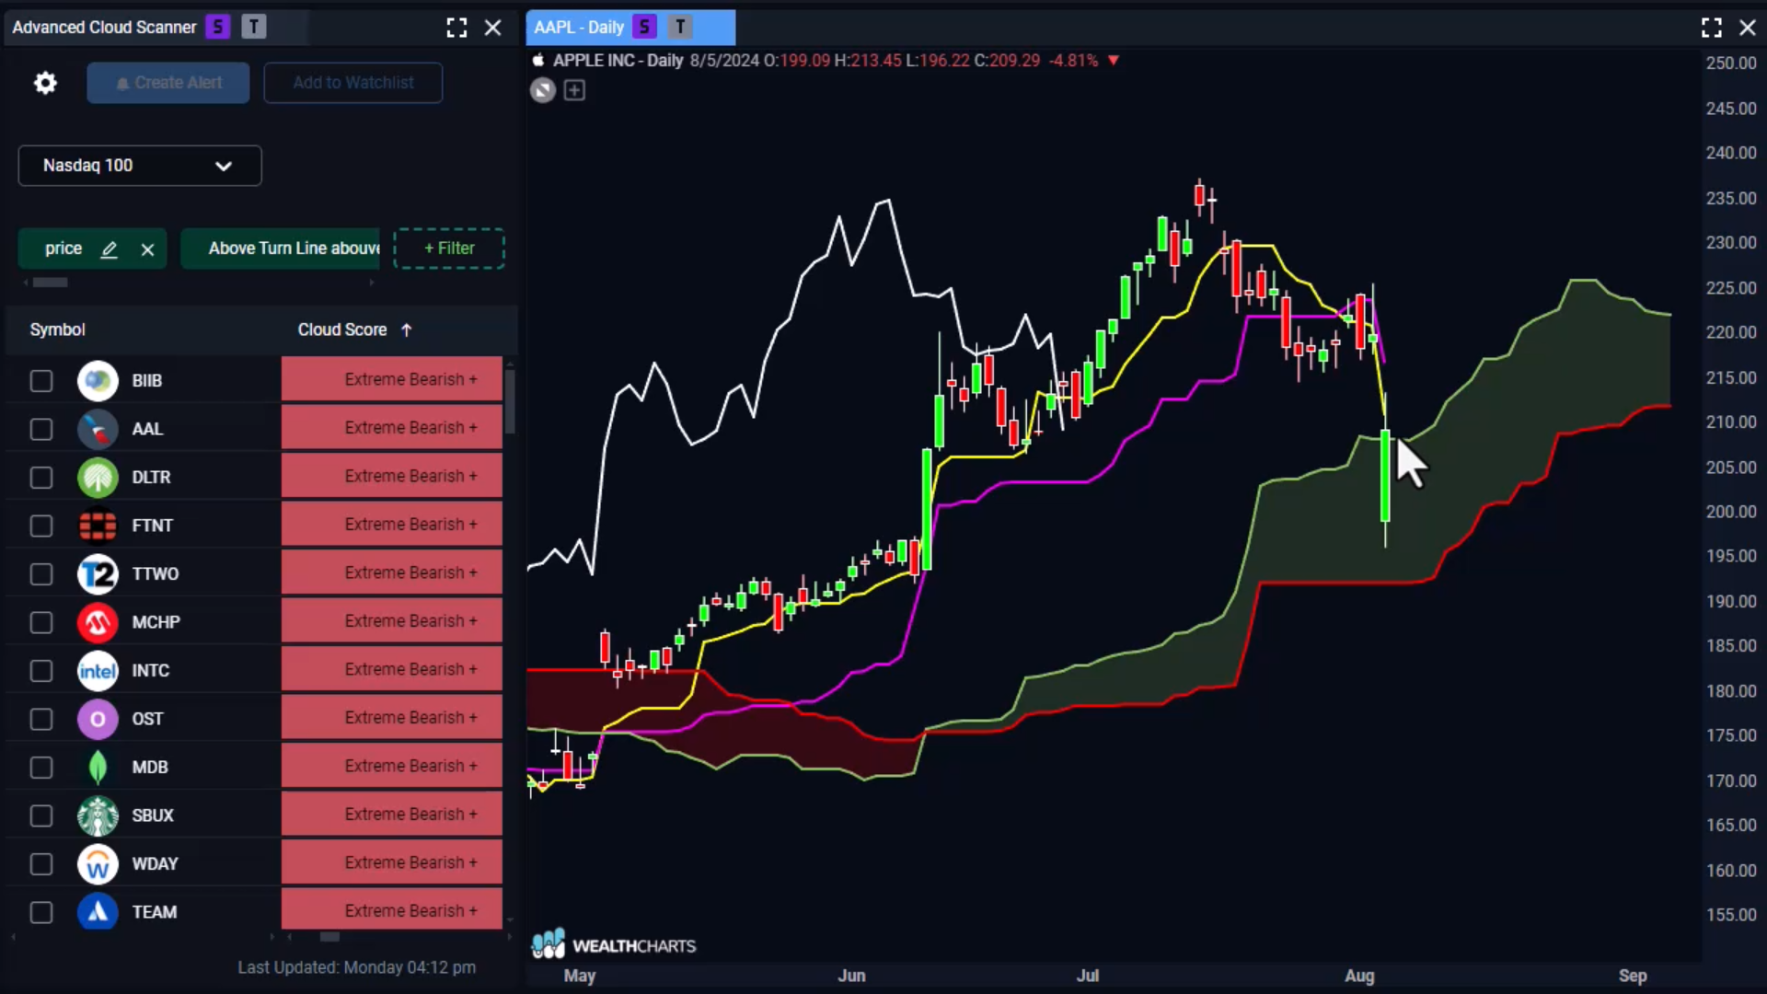Click the AAL company logo
The height and width of the screenshot is (994, 1767).
point(98,429)
